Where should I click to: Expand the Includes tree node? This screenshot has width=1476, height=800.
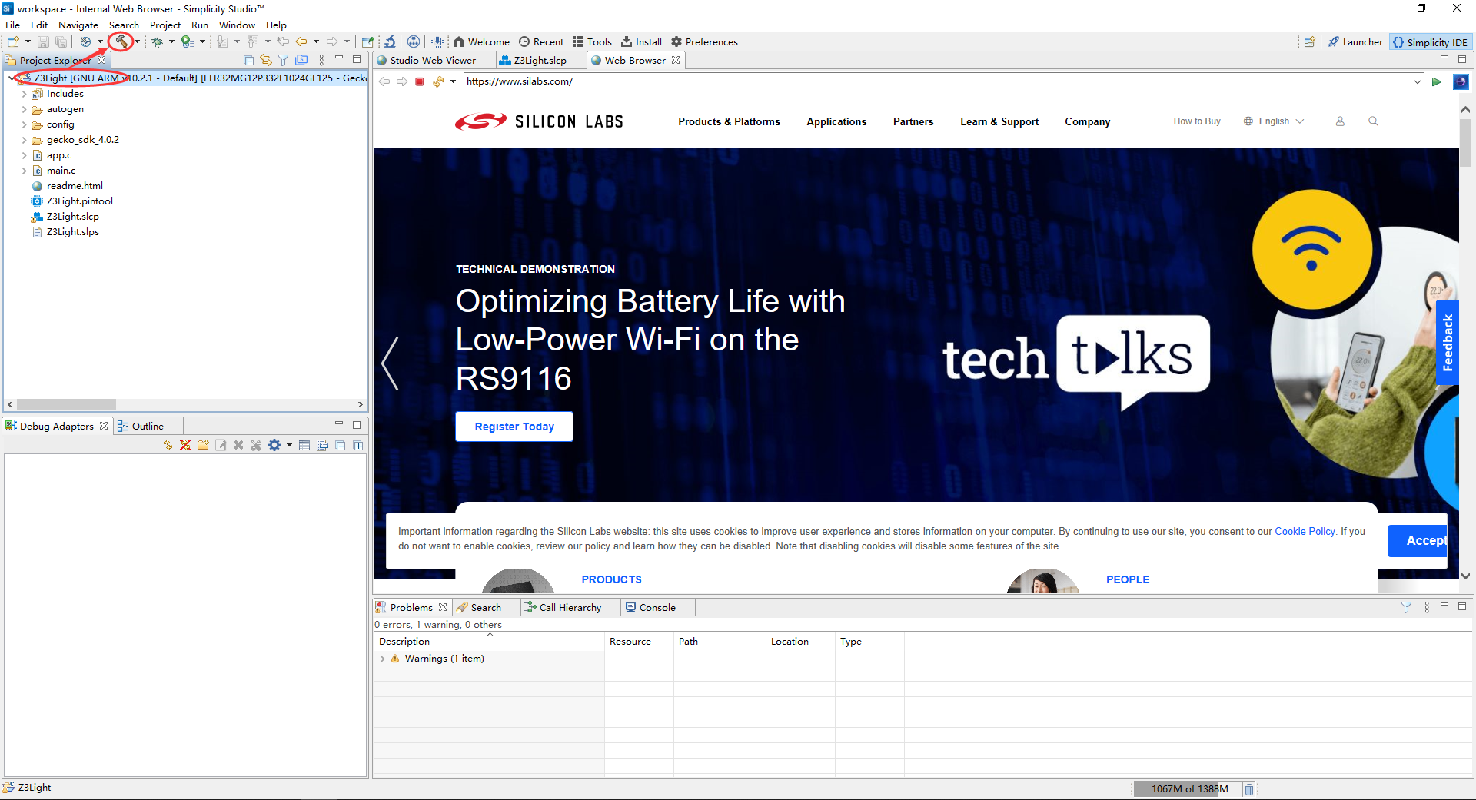point(24,95)
